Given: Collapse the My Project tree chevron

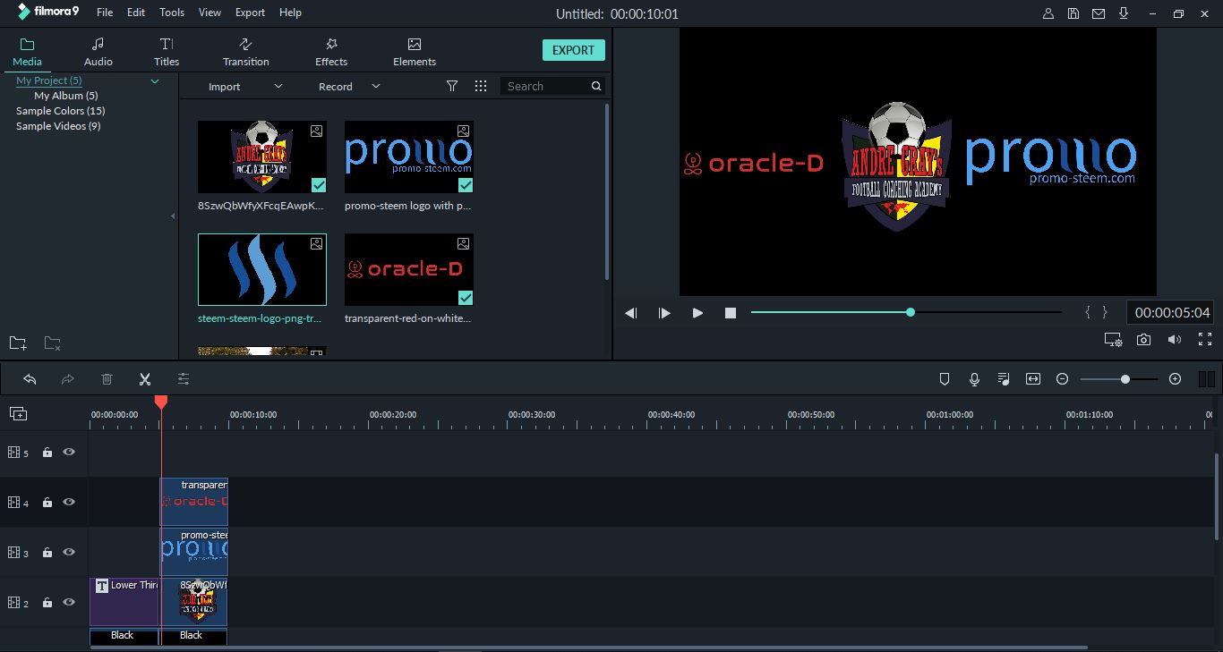Looking at the screenshot, I should tap(155, 81).
